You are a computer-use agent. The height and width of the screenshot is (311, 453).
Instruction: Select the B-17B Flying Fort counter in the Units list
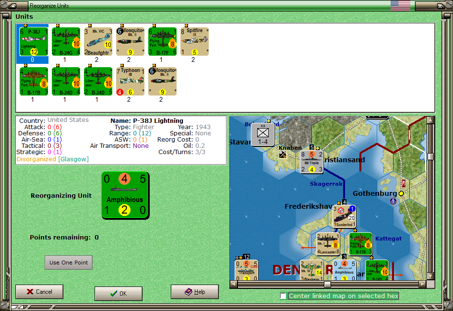(34, 81)
